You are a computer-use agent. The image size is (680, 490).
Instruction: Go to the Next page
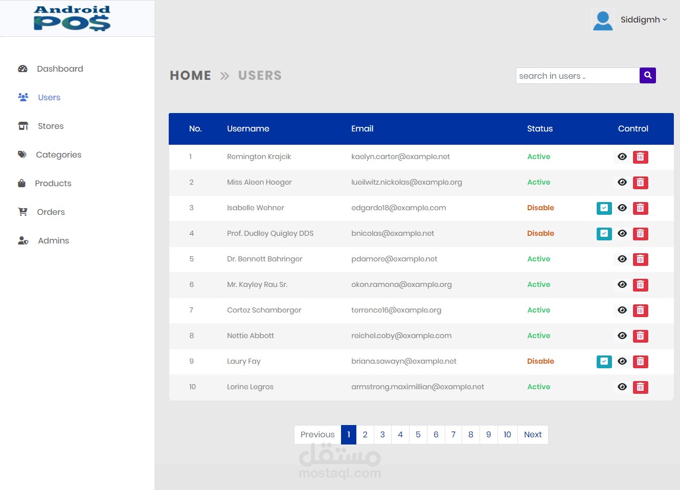[533, 435]
